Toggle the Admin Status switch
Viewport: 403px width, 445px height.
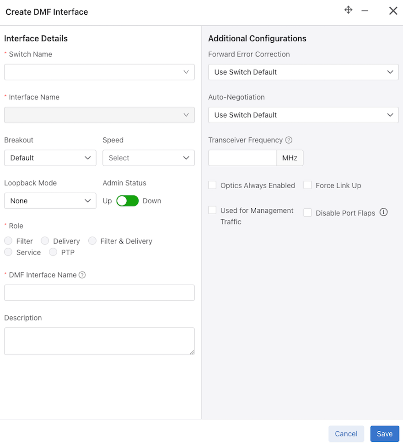(x=127, y=201)
